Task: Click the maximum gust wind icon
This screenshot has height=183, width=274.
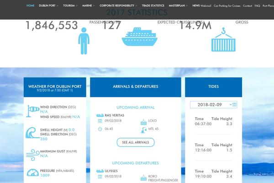Action: coord(33,155)
